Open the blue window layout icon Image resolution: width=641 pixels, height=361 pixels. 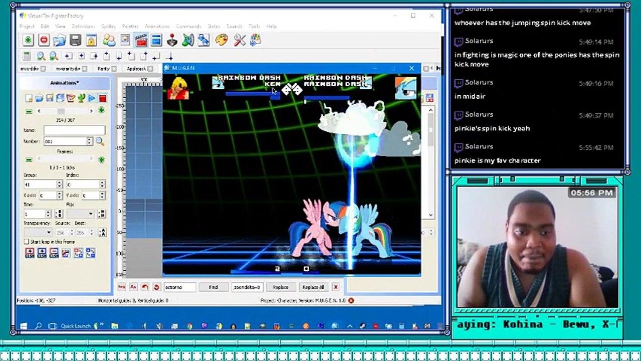click(x=156, y=40)
